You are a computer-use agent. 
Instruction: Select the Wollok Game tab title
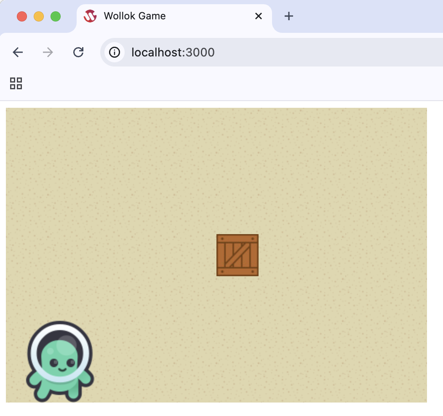pyautogui.click(x=135, y=16)
